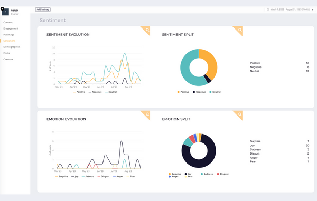Expand the date range dropdown arrow
The height and width of the screenshot is (201, 317).
tap(313, 9)
